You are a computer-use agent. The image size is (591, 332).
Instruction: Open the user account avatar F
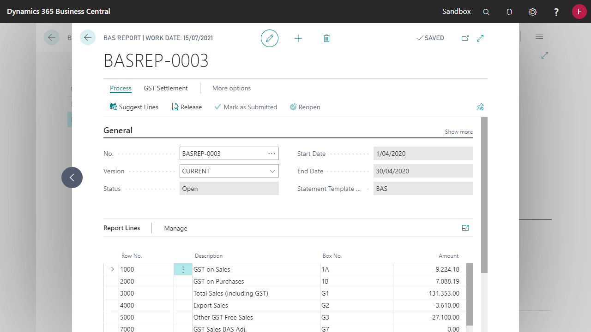point(579,12)
